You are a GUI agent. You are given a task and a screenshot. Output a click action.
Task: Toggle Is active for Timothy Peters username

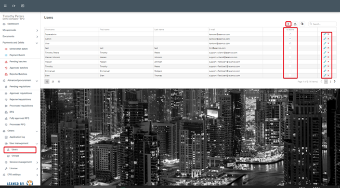click(290, 52)
